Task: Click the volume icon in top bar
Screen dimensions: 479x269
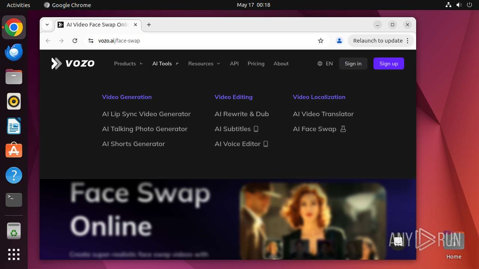Action: 459,5
